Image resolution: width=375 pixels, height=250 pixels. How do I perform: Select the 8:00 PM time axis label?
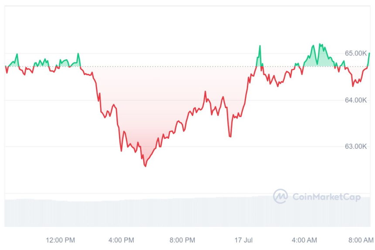click(182, 240)
